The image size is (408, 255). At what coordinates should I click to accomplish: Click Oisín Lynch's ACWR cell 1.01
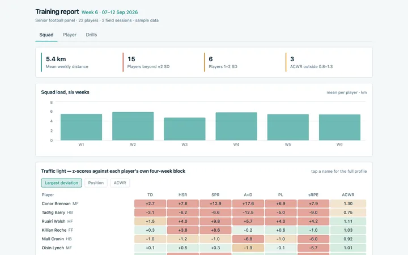[348, 248]
